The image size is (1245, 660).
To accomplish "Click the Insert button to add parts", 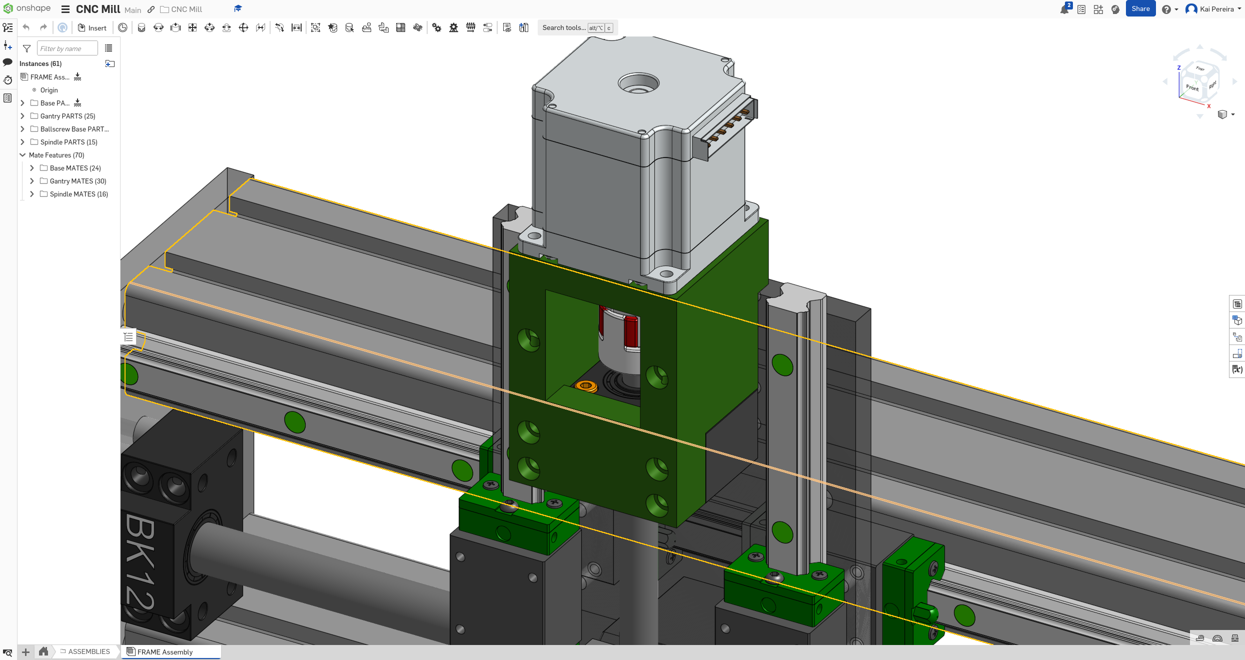I will point(93,27).
